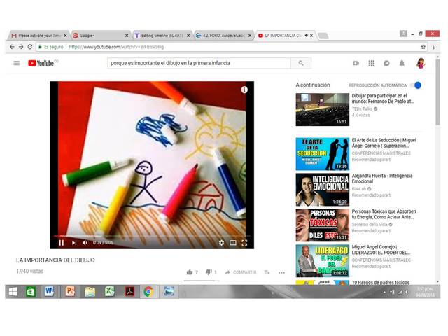Bookmark this page with the star
Screen dimensions: 448x336
pos(423,47)
